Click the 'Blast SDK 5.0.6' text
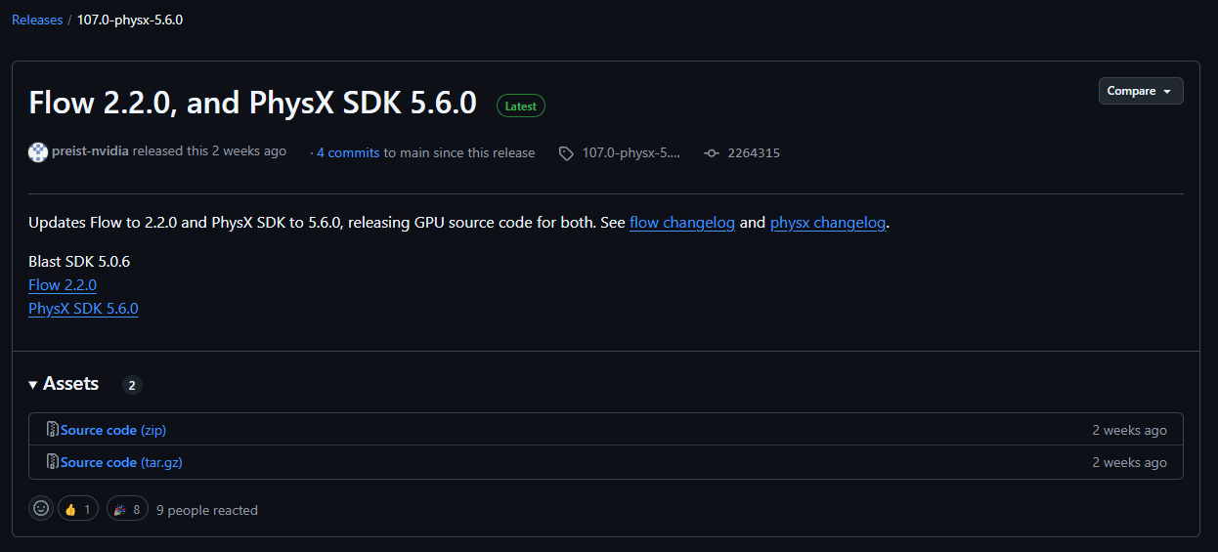Image resolution: width=1218 pixels, height=552 pixels. pos(79,262)
